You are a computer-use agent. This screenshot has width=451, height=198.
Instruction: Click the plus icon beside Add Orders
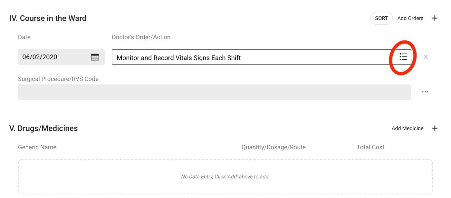[435, 18]
